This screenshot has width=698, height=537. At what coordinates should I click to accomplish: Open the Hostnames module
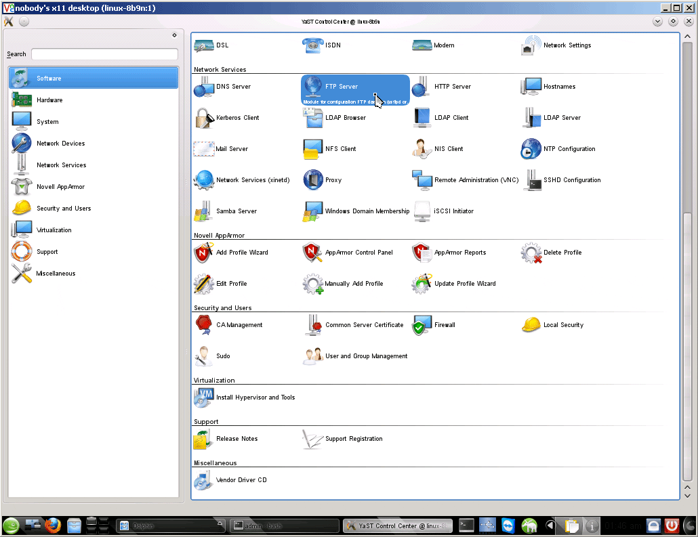(x=548, y=87)
